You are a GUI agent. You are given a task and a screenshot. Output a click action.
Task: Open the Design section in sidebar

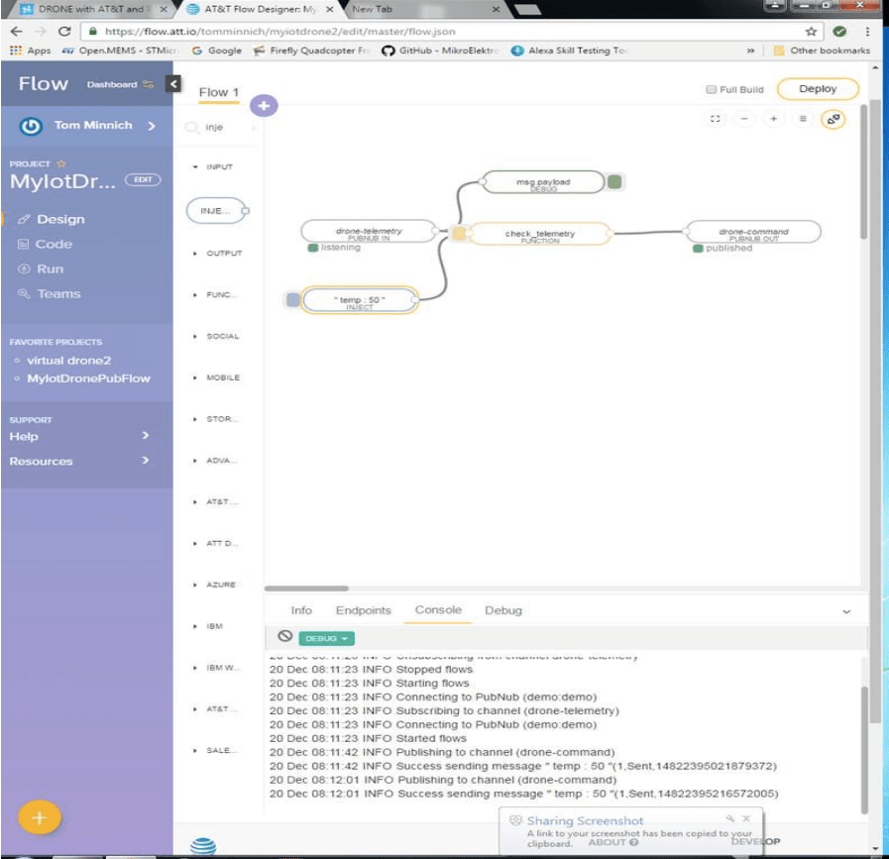tap(60, 219)
